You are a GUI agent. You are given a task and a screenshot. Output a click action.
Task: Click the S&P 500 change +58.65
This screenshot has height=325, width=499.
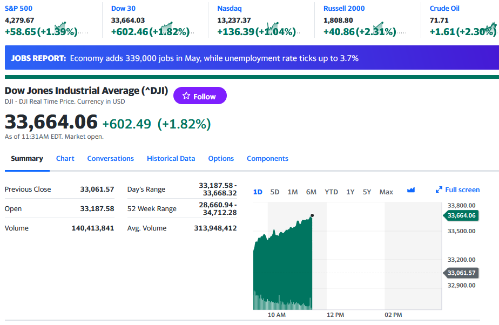[x=21, y=32]
